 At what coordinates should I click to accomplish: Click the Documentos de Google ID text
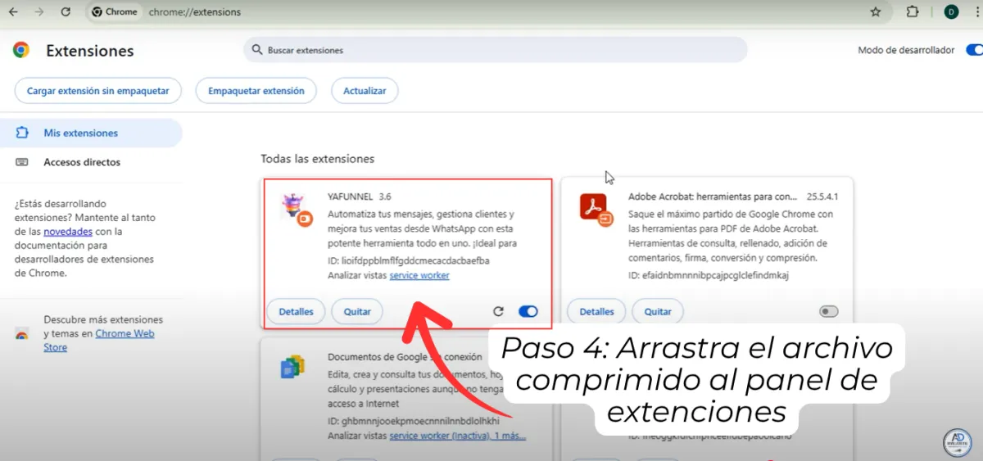click(x=414, y=421)
